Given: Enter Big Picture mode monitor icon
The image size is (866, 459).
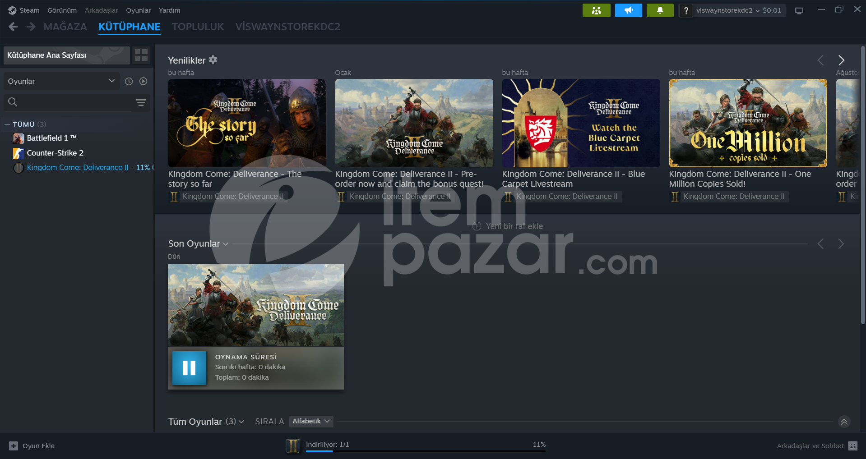Looking at the screenshot, I should tap(799, 10).
